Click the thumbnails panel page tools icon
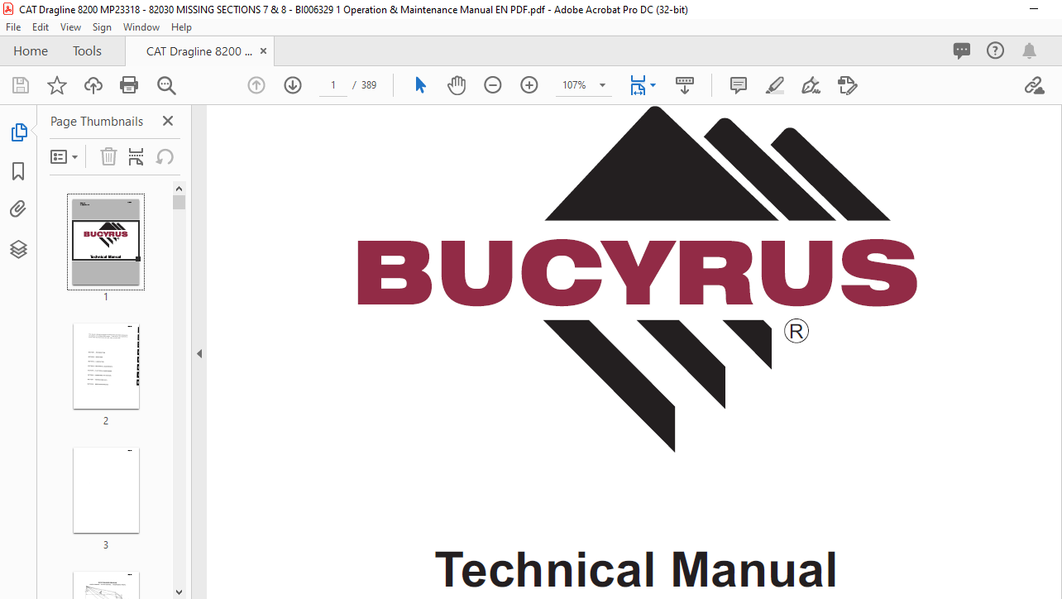Viewport: 1062px width, 599px height. click(136, 156)
